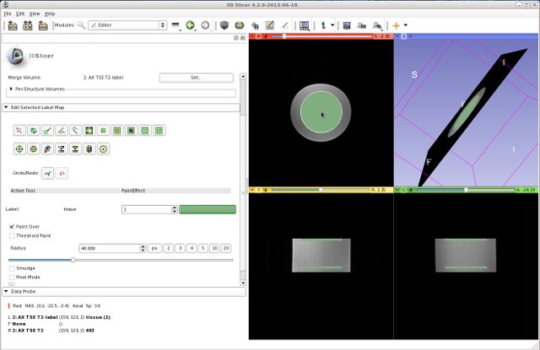Click the screenshot capture toolbar icon
The width and height of the screenshot is (540, 350).
(347, 26)
